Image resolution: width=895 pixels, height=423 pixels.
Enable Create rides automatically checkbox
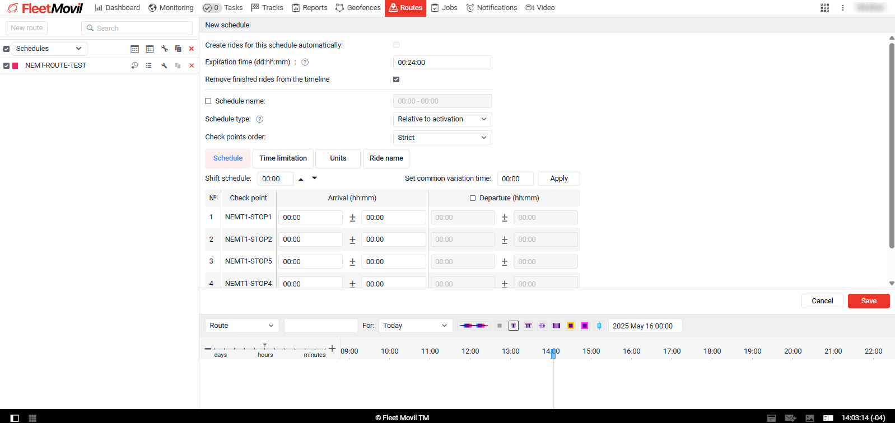pos(397,45)
